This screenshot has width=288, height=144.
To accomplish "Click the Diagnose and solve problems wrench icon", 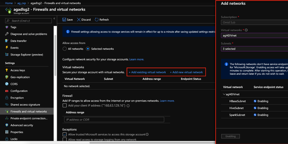I will [7, 34].
